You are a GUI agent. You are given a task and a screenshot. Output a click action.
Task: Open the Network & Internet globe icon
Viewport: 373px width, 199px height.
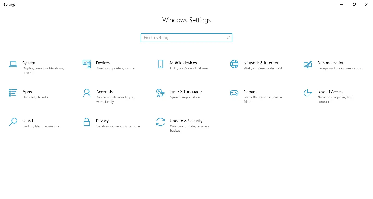[234, 64]
